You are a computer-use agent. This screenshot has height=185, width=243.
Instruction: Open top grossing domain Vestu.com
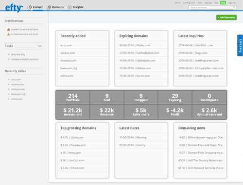(70, 153)
